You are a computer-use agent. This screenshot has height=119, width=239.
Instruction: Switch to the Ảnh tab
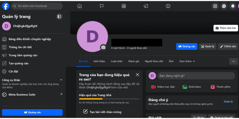pos(171,61)
